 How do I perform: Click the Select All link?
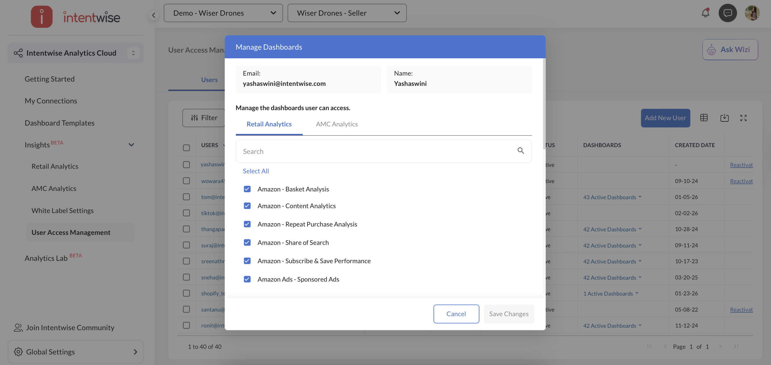pyautogui.click(x=255, y=171)
